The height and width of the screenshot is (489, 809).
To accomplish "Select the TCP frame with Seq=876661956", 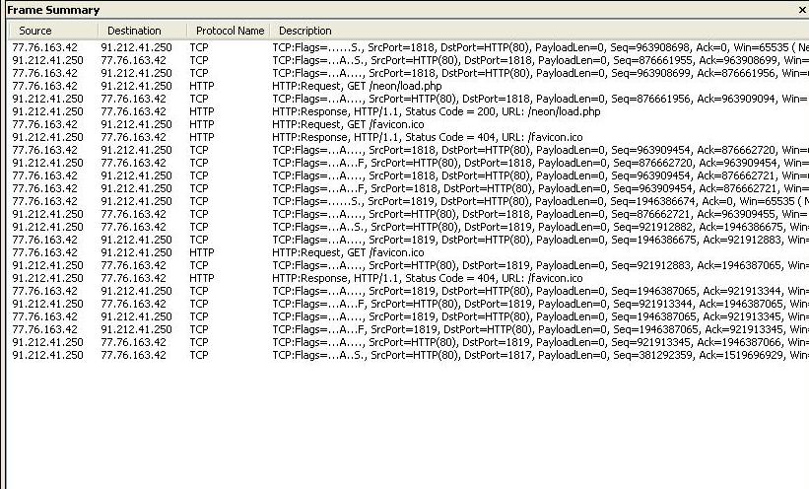I will [443, 99].
